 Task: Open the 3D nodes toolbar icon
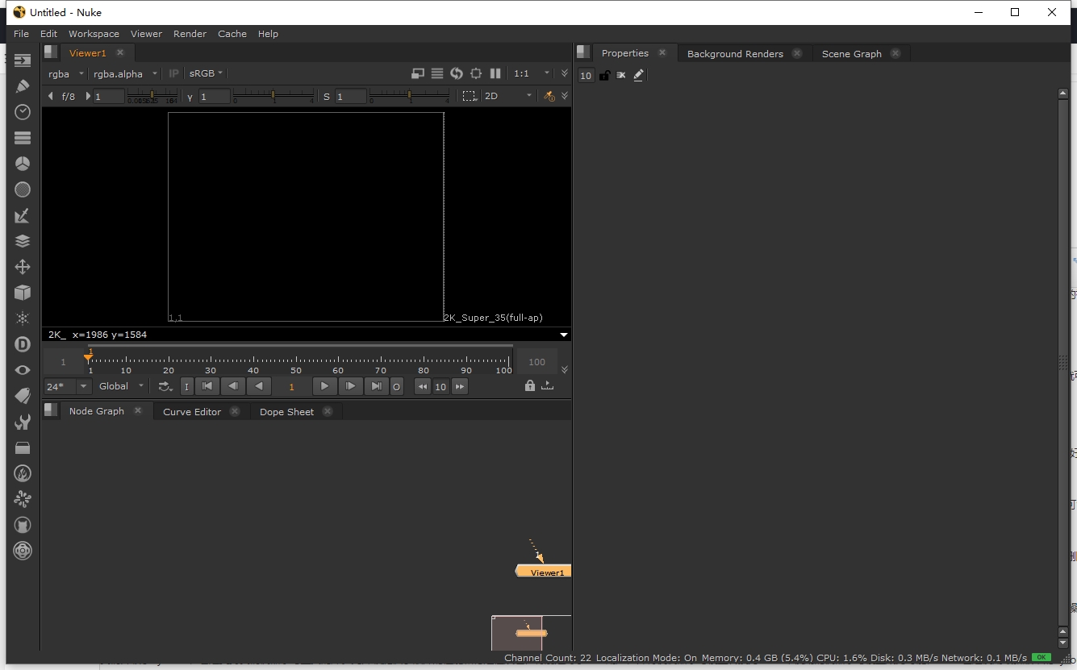tap(22, 293)
